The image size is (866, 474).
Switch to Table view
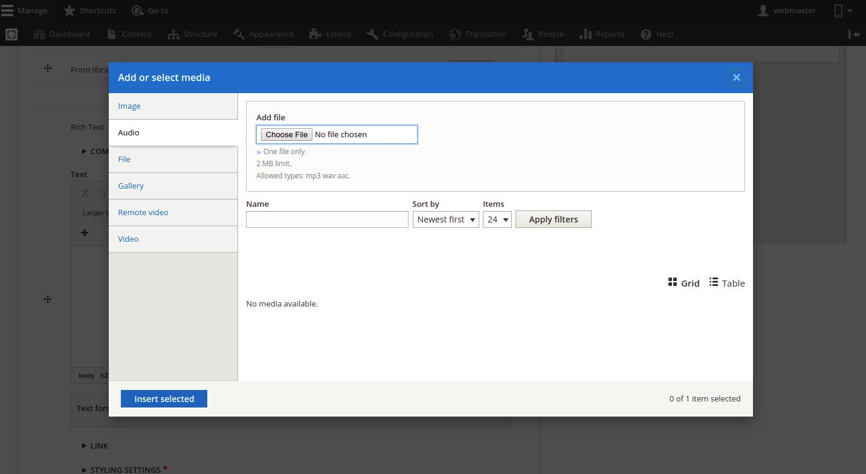point(727,283)
